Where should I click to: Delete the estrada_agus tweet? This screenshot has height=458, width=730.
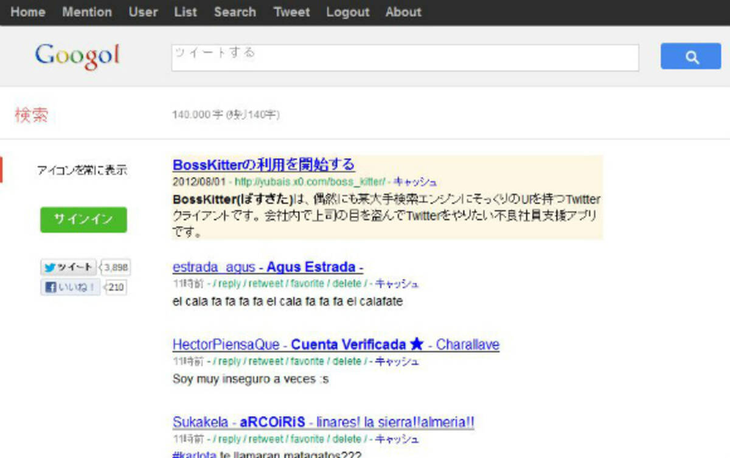(x=347, y=283)
